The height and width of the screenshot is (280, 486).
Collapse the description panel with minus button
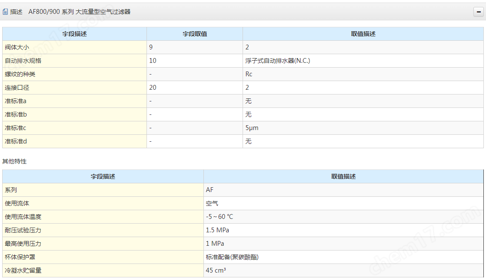click(x=479, y=12)
